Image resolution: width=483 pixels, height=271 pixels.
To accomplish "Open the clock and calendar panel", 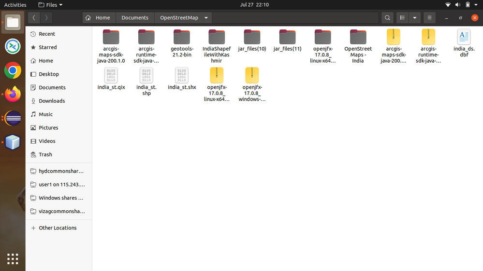I will tap(254, 5).
